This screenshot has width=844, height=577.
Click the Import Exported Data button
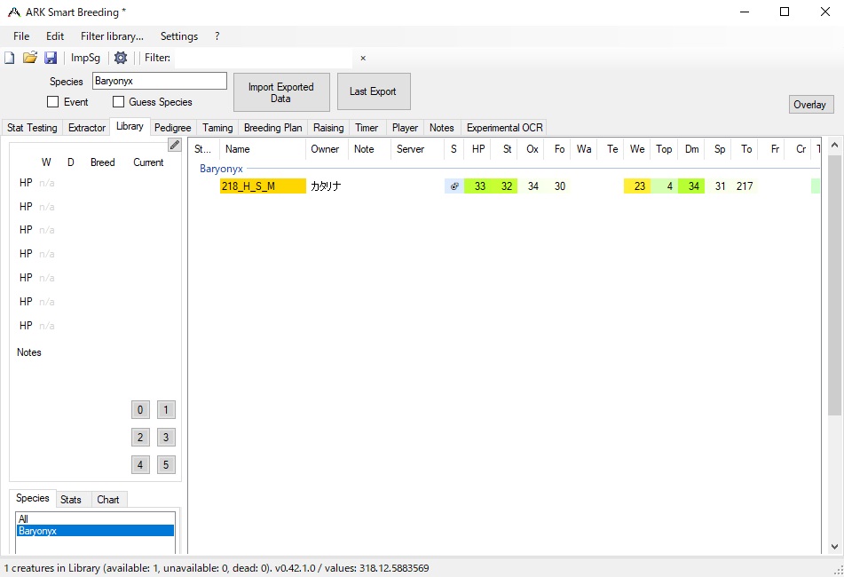(281, 92)
